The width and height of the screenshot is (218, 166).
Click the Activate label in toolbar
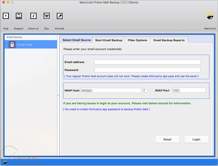(x=59, y=28)
